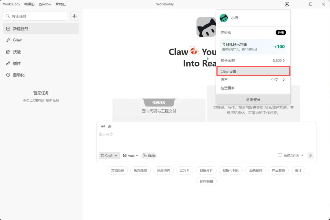
Task: Click the 邮件编辑 suggestion chip
Action: [x=206, y=181]
